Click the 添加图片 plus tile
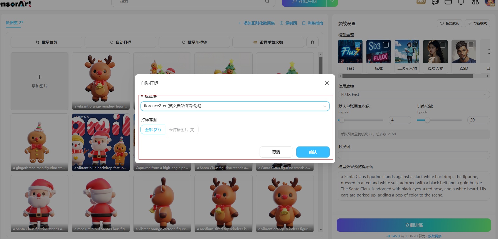Viewport: 498px width, 239px height. 40,81
